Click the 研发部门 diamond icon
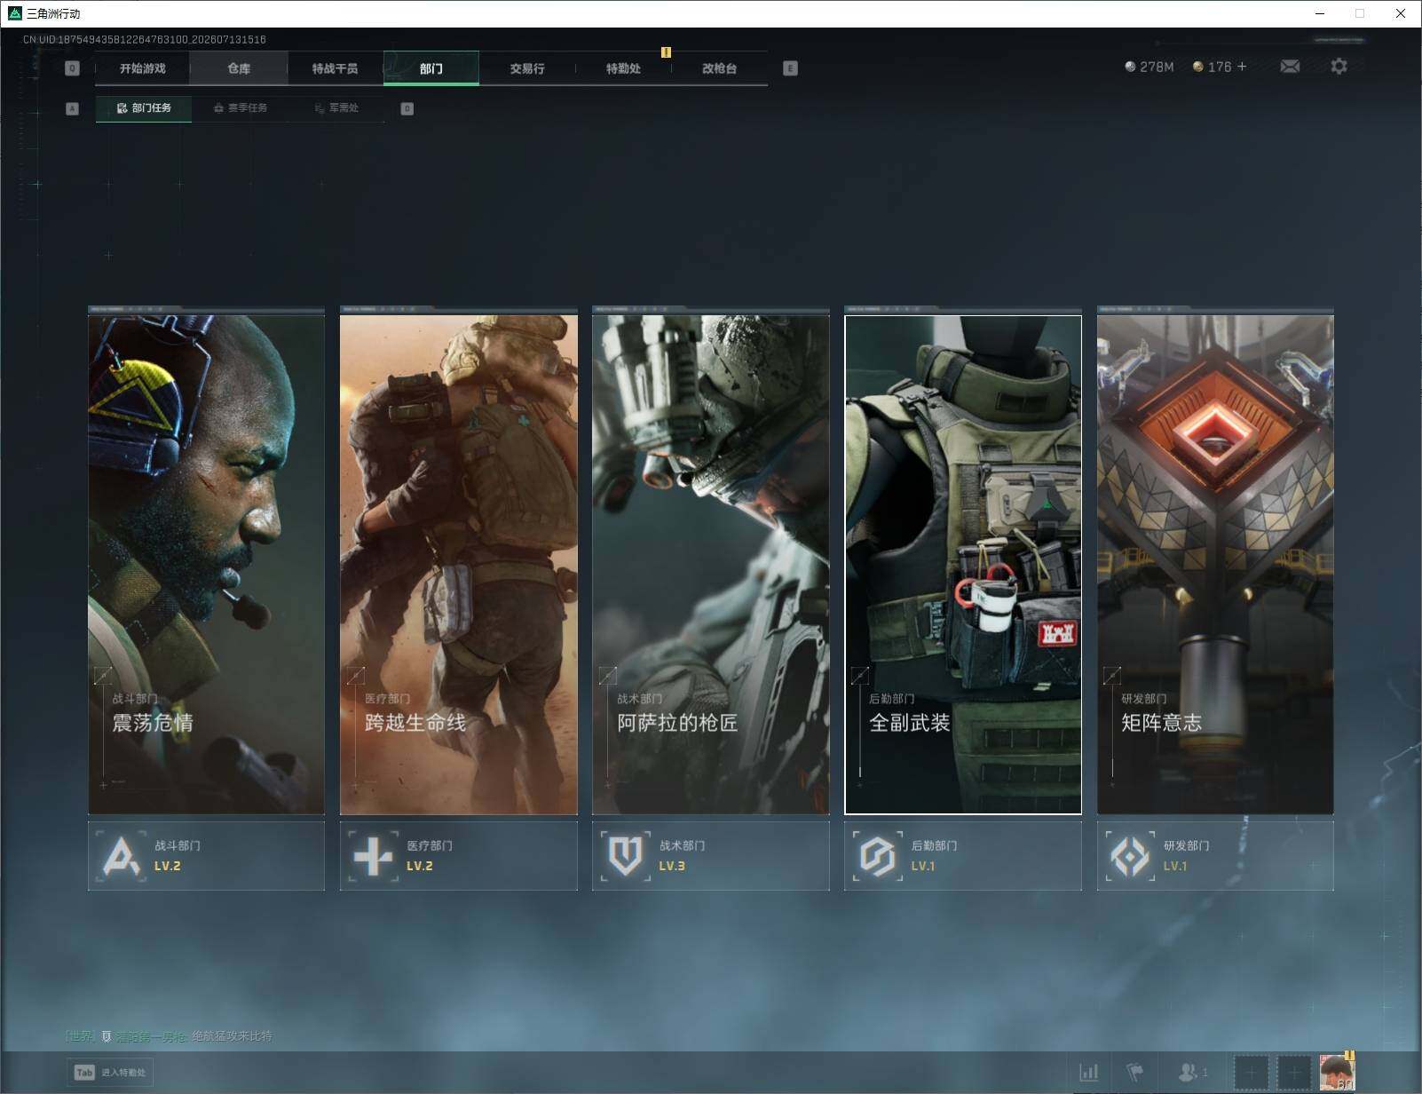 [1129, 856]
